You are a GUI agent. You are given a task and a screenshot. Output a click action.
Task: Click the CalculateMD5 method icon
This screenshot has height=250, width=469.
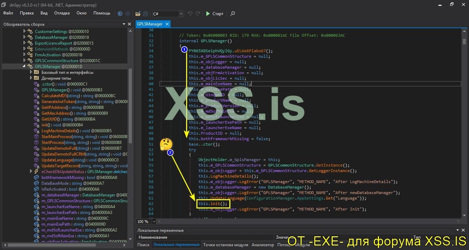click(x=36, y=96)
